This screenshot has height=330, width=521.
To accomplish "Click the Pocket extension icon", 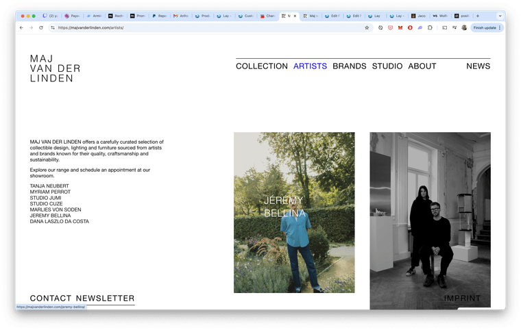I will tap(391, 28).
